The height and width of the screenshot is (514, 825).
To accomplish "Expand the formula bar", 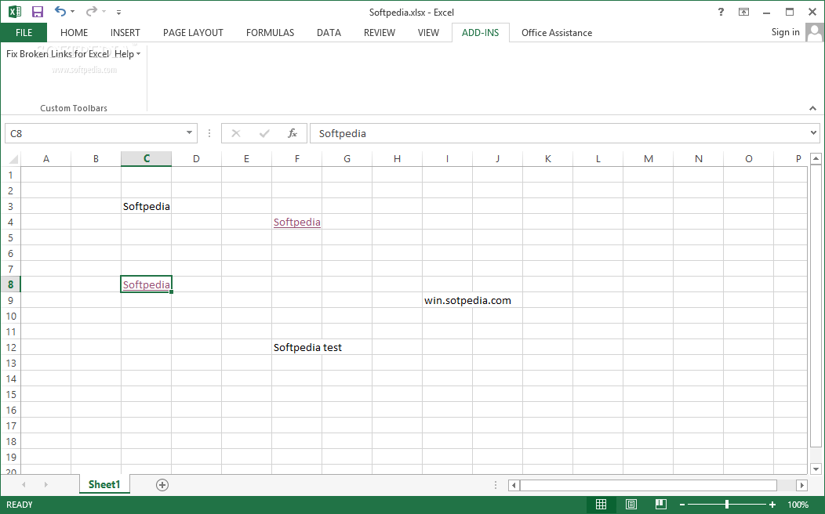I will pos(813,133).
